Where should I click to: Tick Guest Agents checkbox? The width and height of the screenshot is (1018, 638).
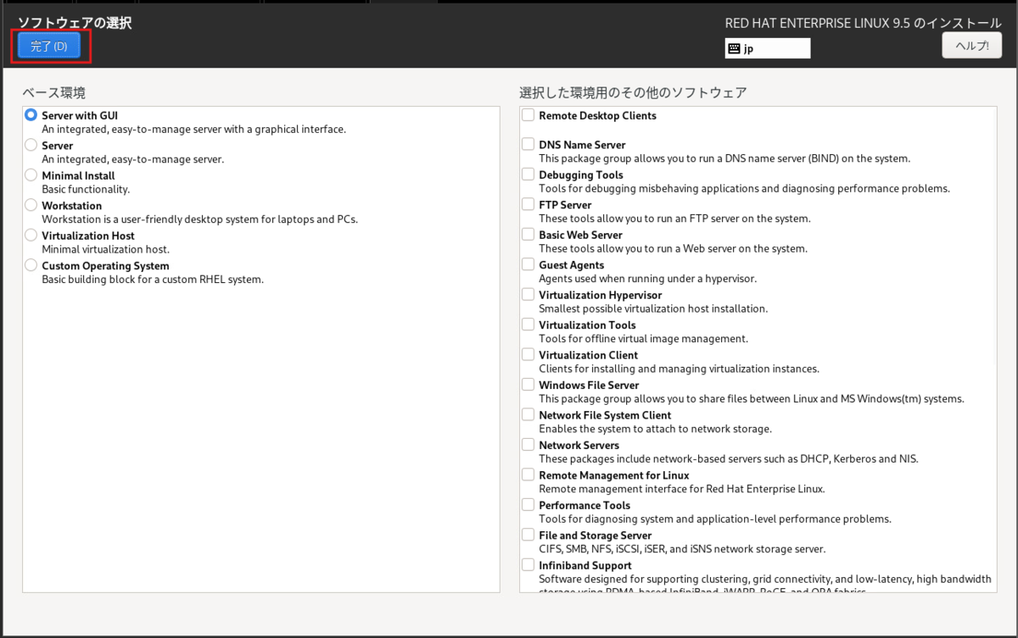point(528,264)
